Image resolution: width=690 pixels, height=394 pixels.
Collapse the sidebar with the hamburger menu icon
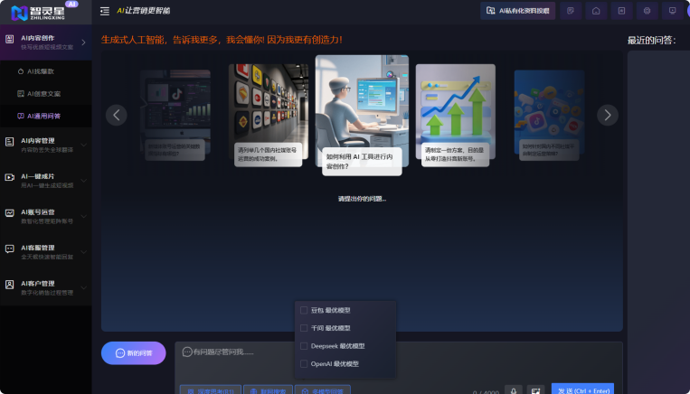point(105,11)
